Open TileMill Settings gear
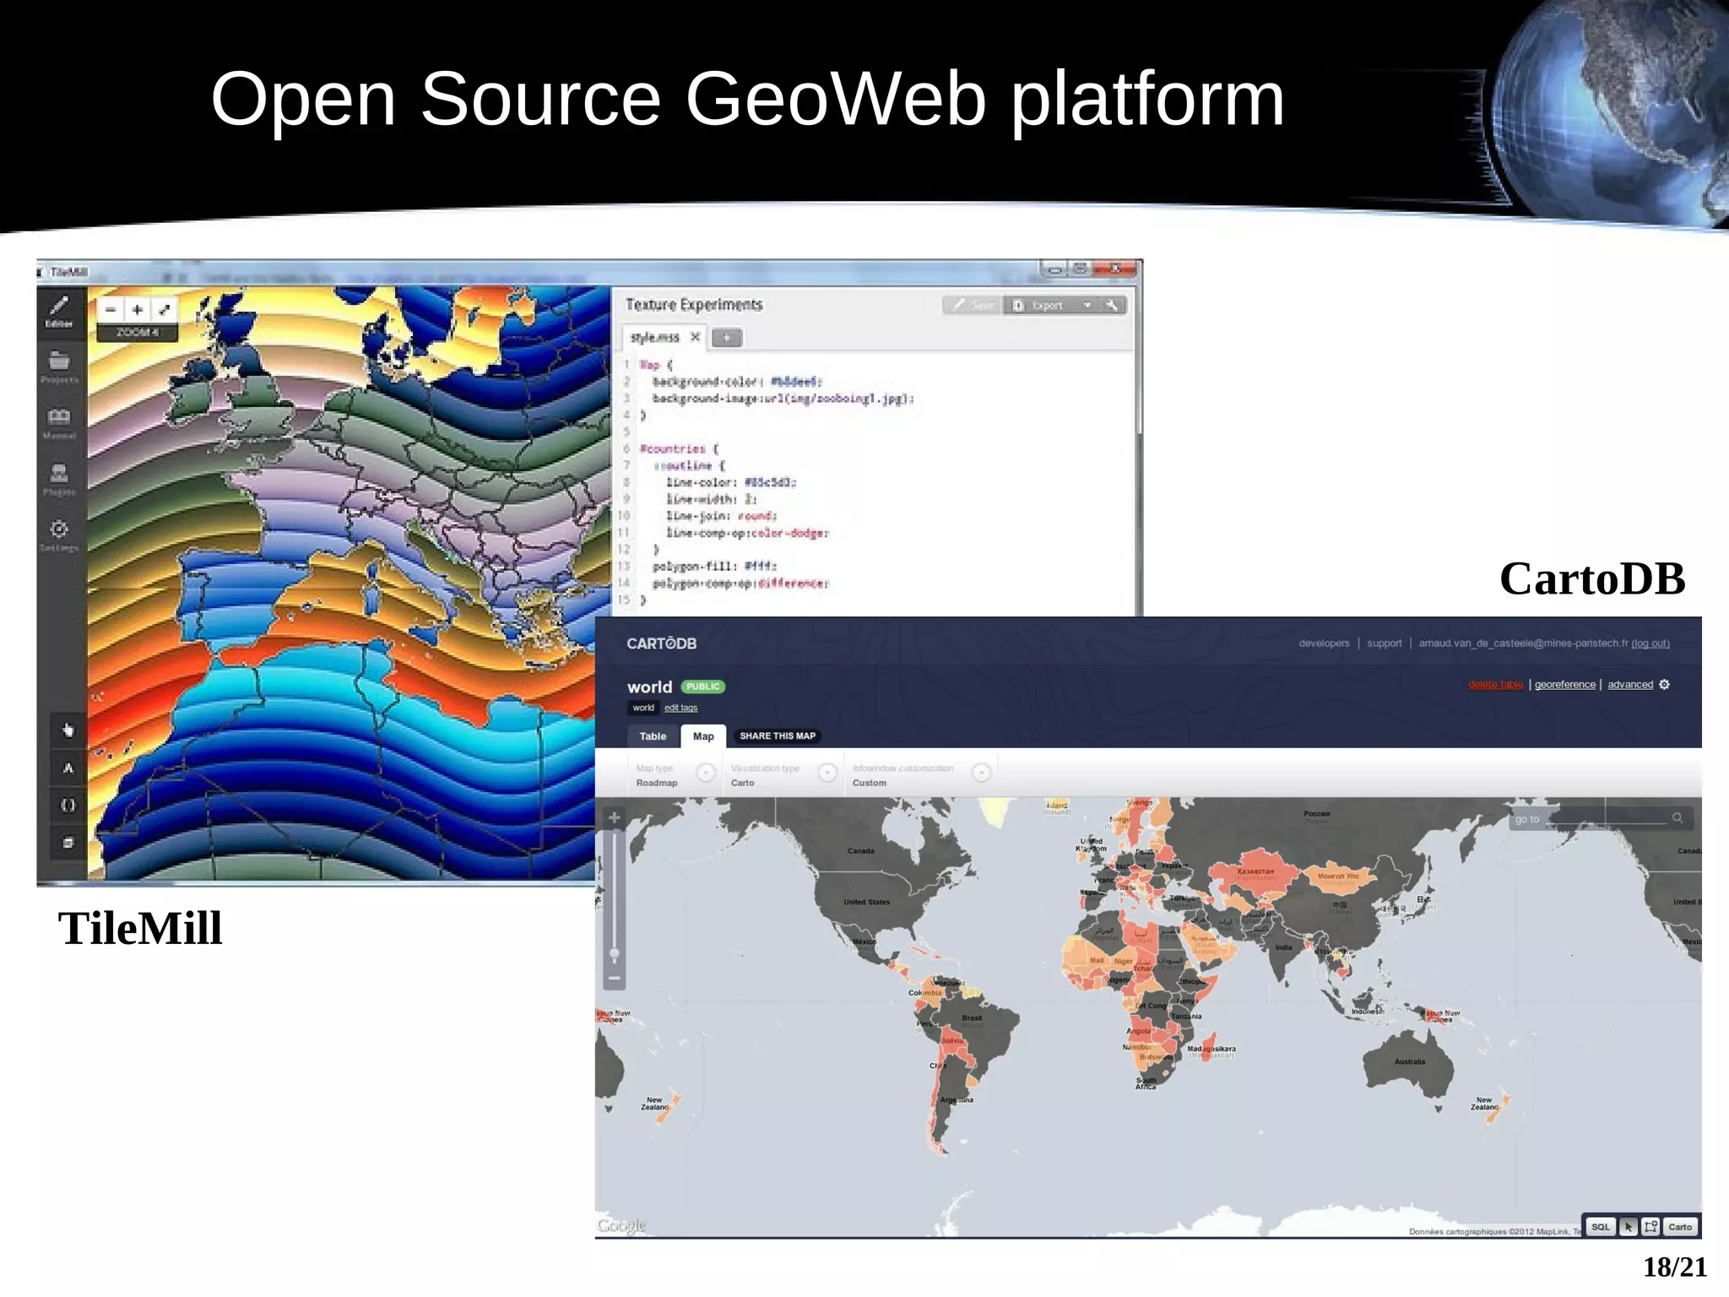Image resolution: width=1729 pixels, height=1297 pixels. (x=59, y=533)
